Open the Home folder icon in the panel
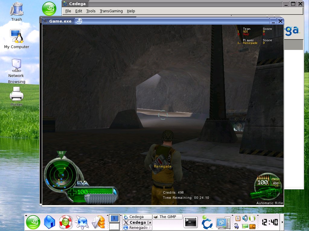This screenshot has width=309, height=231. (49, 223)
